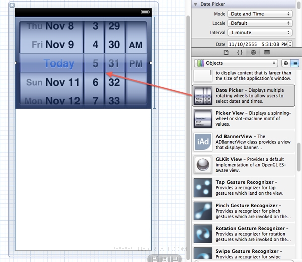Switch library to icon grid view

point(286,63)
